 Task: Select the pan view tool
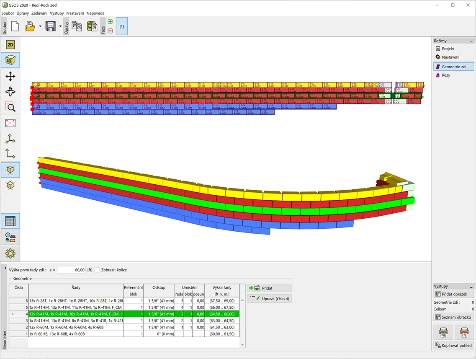click(x=10, y=76)
